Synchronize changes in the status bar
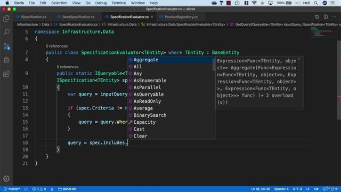341x192 pixels. click(26, 189)
